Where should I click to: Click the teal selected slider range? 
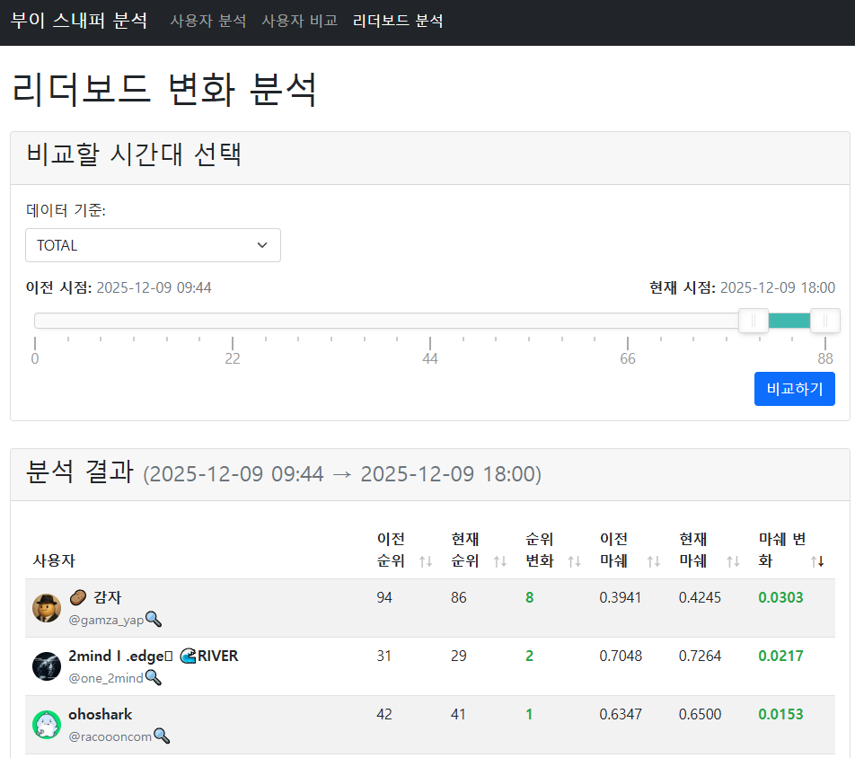789,321
